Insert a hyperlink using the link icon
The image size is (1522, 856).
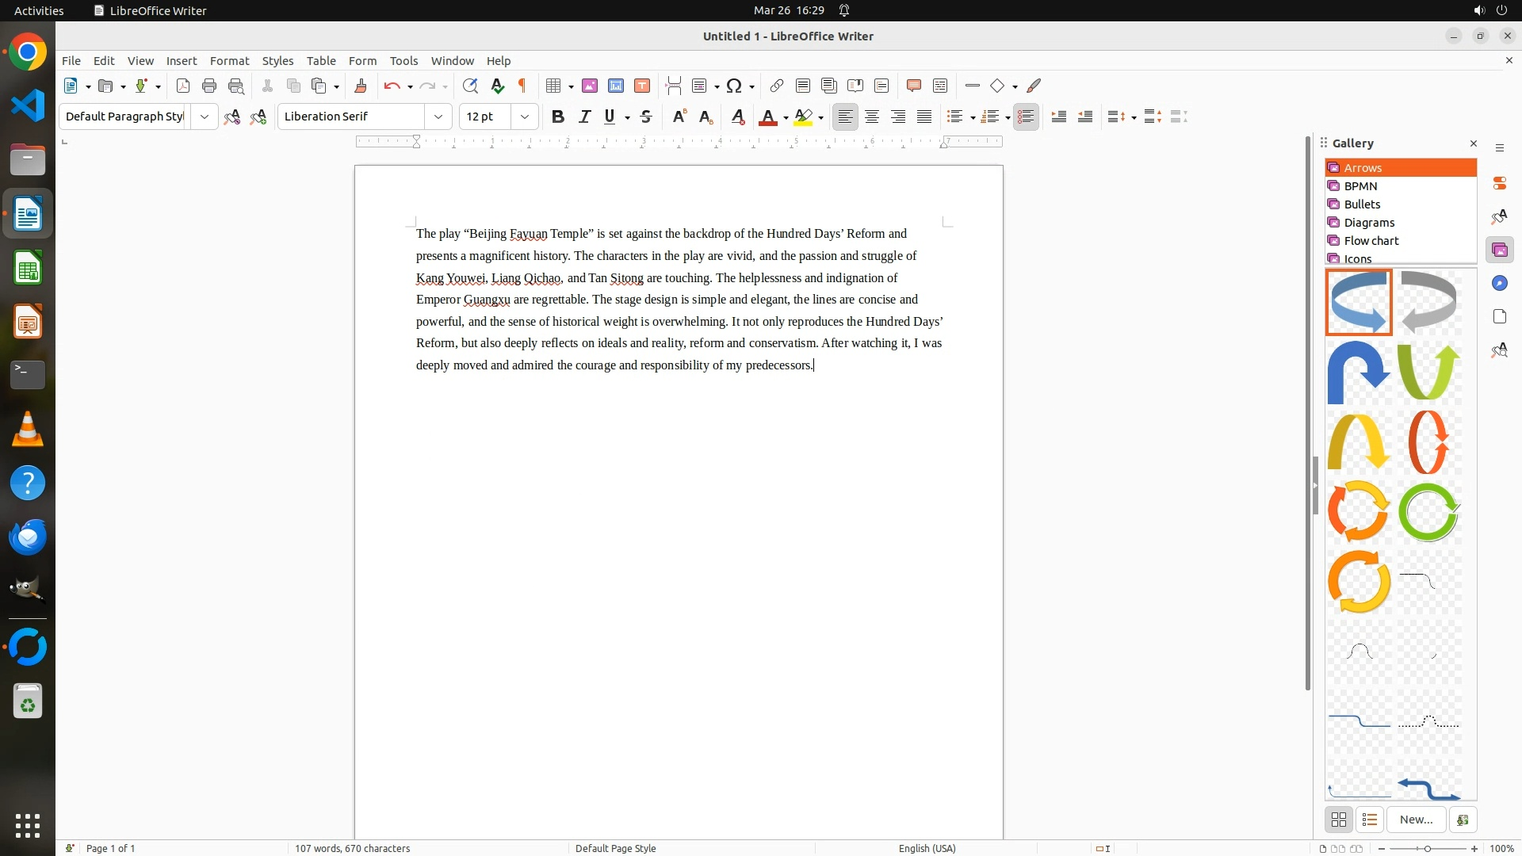777,86
